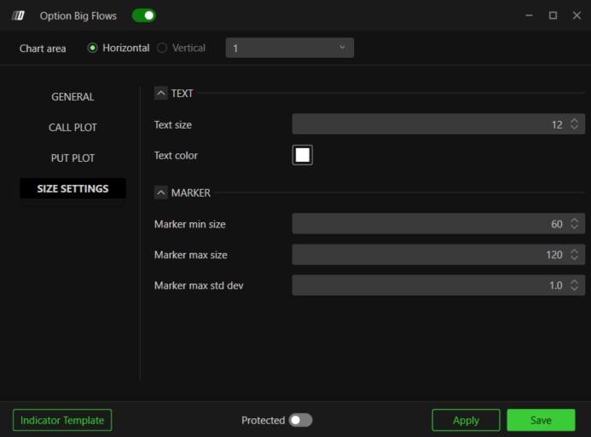591x437 pixels.
Task: Toggle the Option Big Flows indicator switch
Action: point(143,15)
